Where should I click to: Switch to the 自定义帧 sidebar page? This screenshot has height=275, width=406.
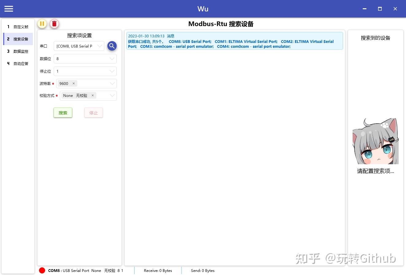17,27
